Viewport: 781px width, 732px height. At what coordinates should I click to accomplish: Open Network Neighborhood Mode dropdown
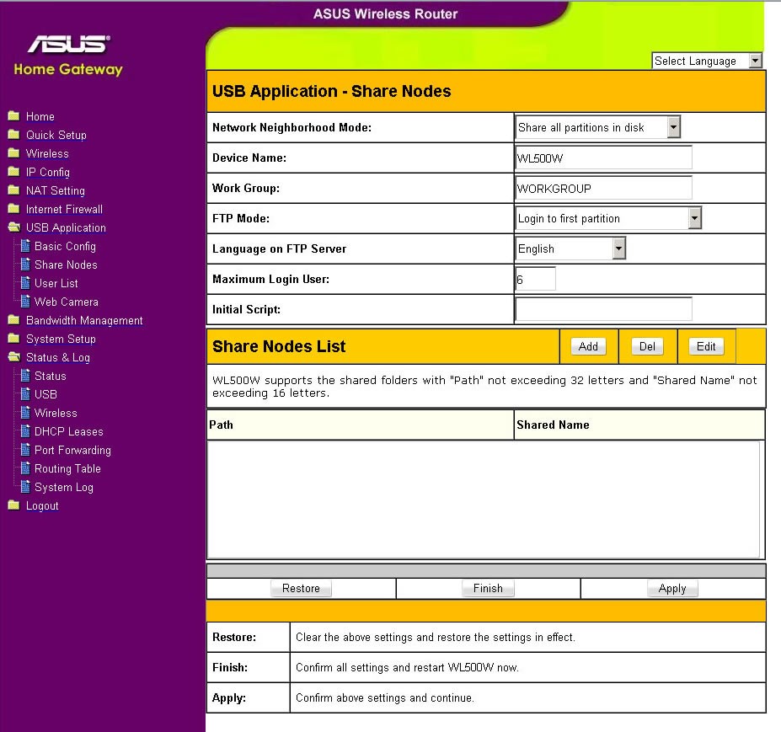597,127
